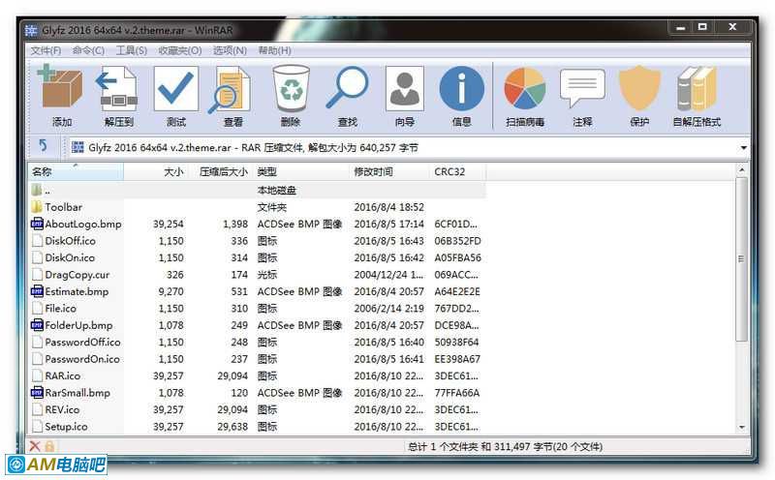Viewport: 775px width, 480px height.
Task: Sort by Name (名称) column header
Action: click(76, 172)
